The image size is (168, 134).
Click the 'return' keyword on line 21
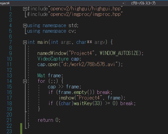click(45, 120)
